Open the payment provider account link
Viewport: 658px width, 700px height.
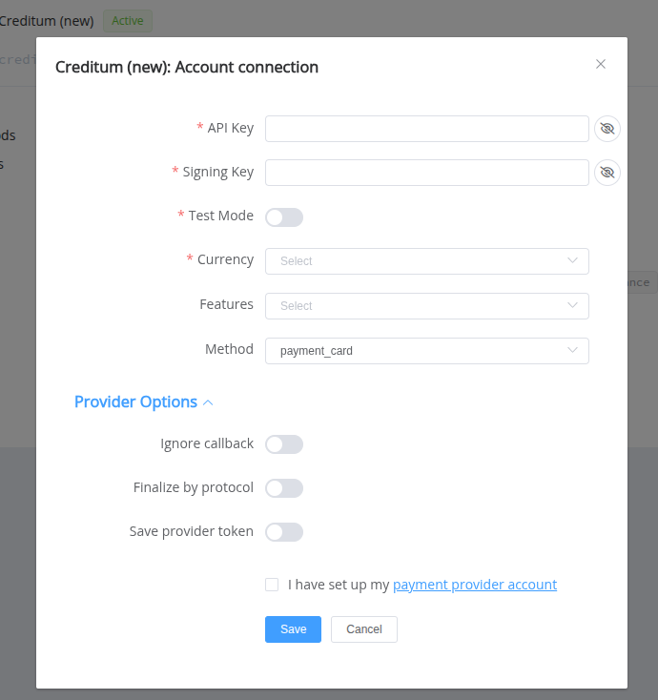(x=475, y=585)
